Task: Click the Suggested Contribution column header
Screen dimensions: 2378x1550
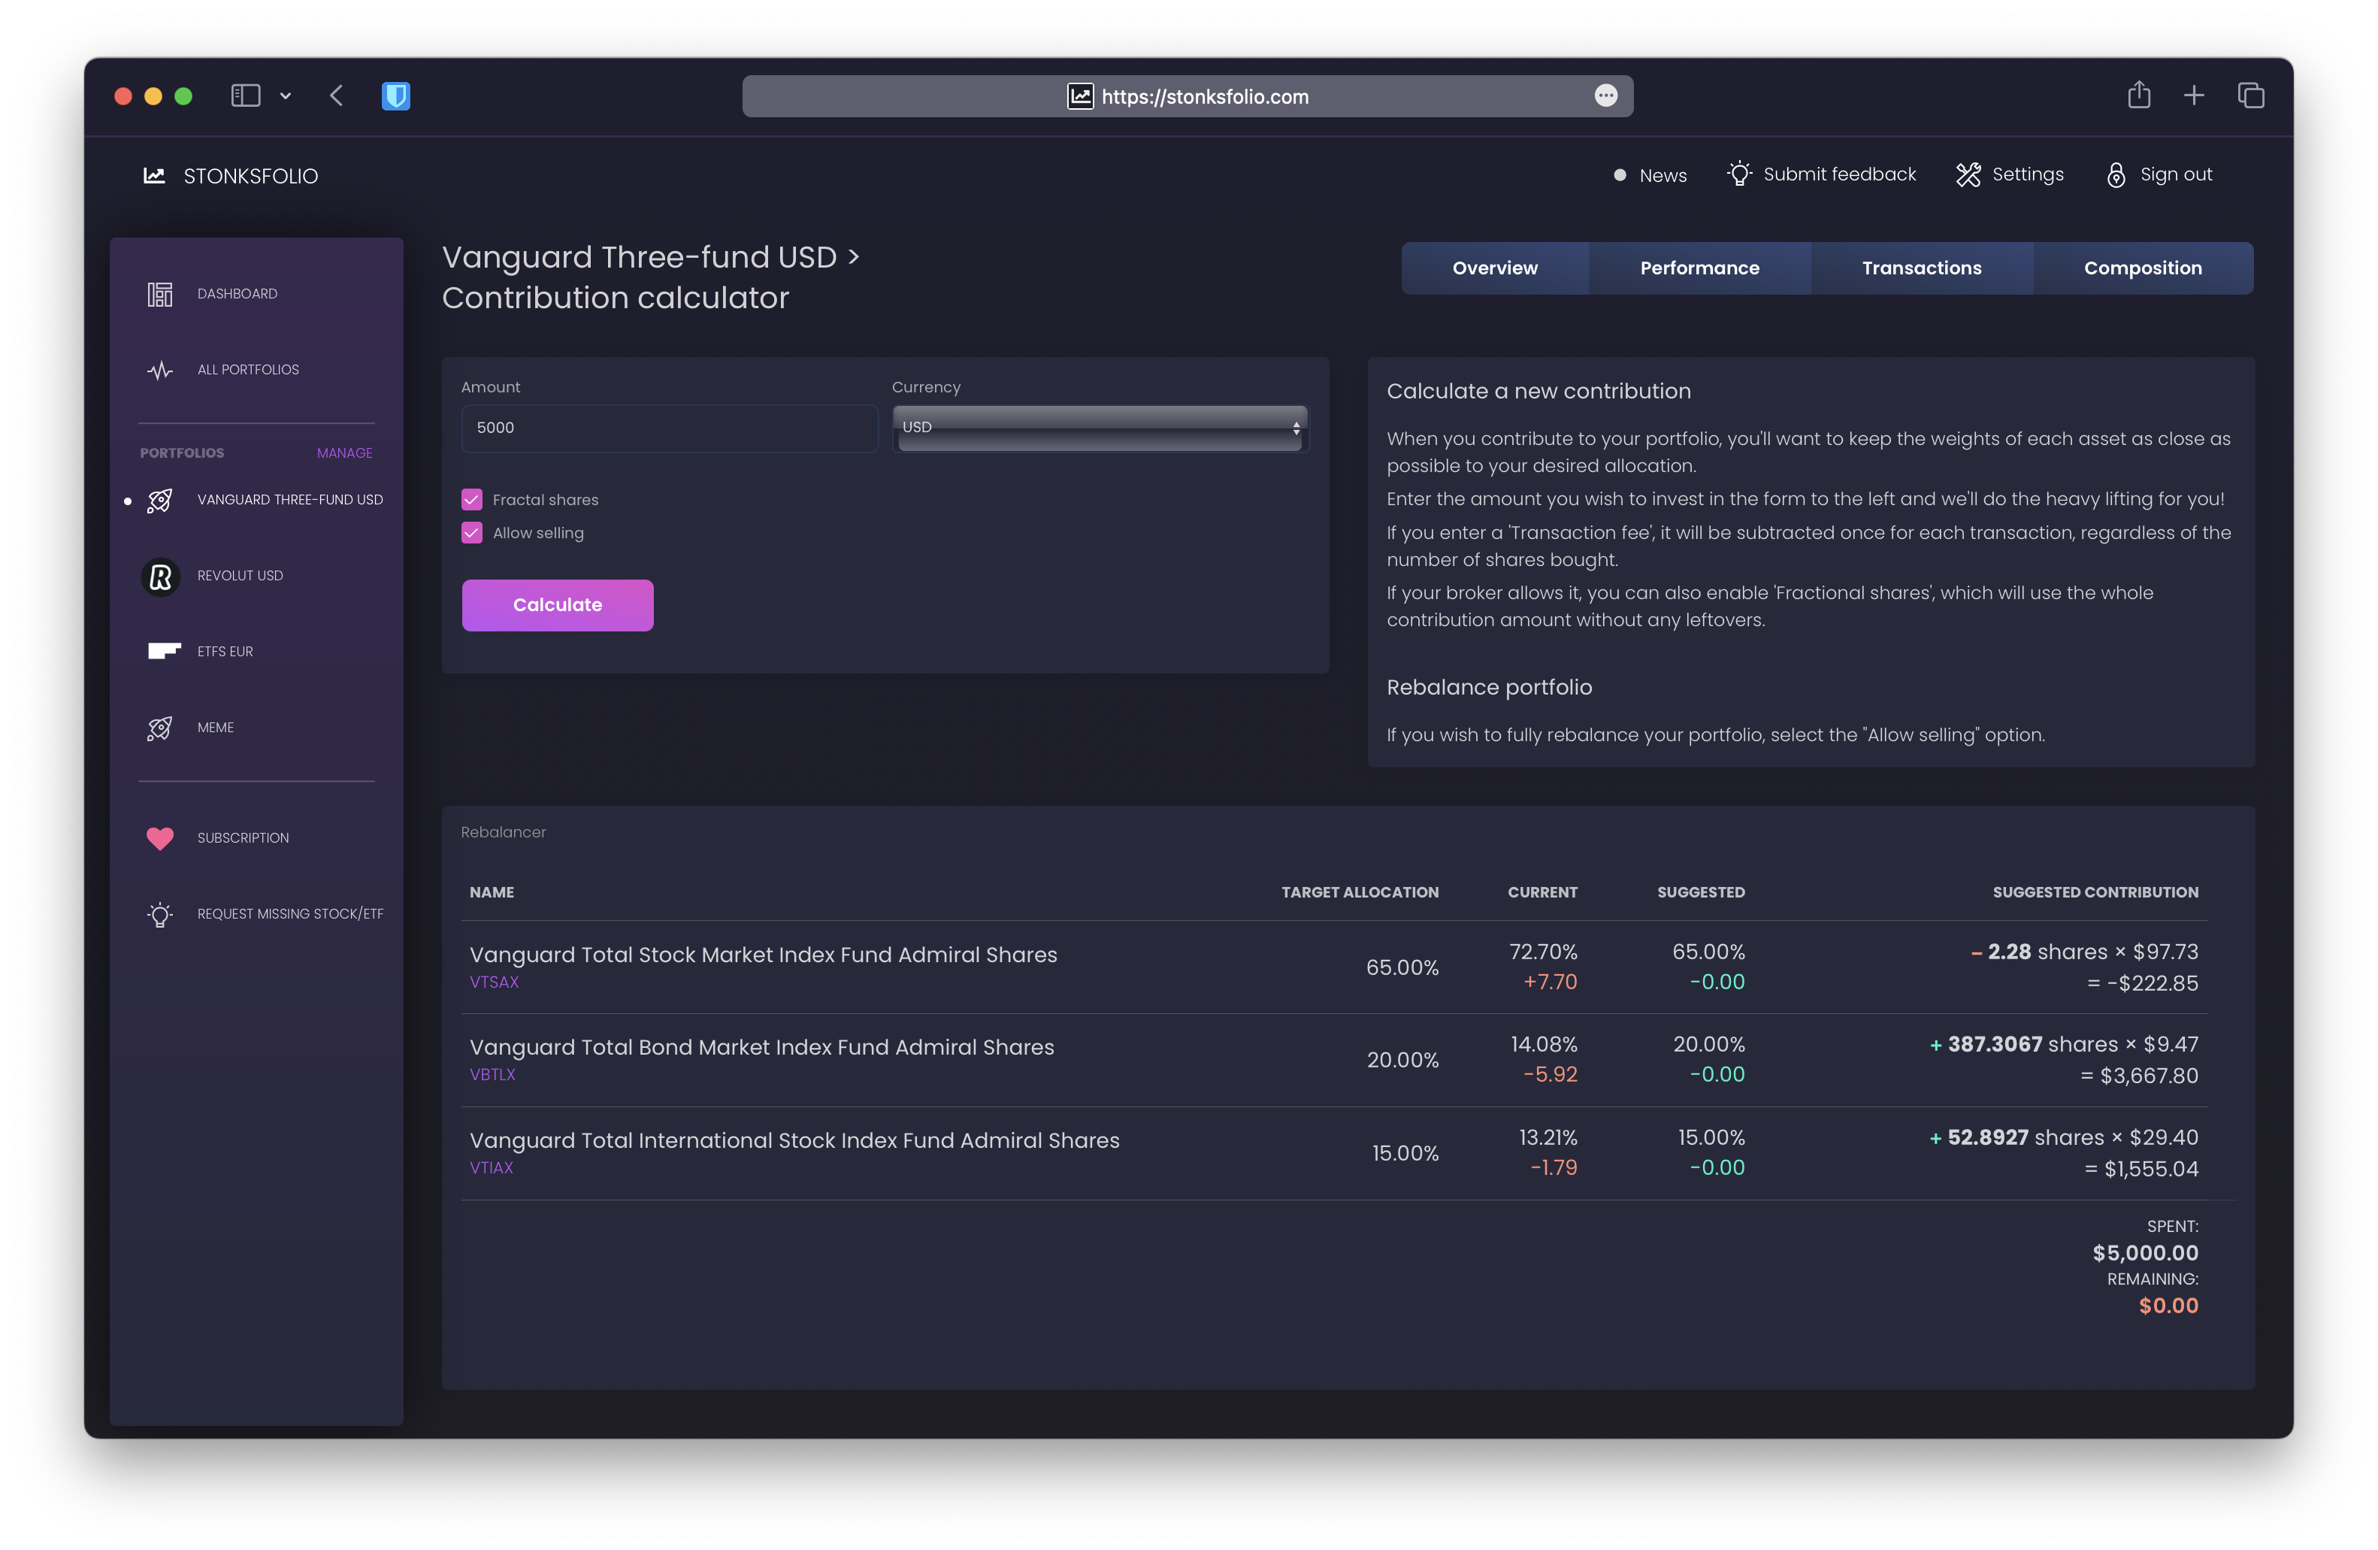Action: click(2095, 892)
